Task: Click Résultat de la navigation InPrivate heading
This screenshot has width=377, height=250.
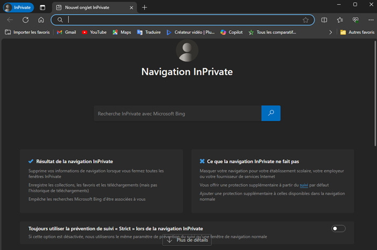Action: tap(74, 162)
